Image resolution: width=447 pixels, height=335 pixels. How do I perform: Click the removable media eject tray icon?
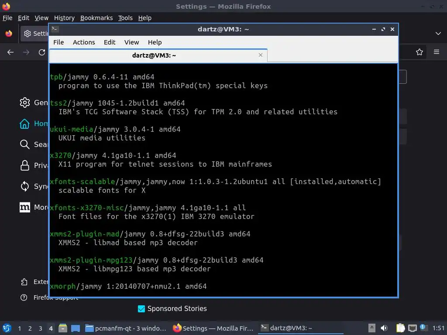371,328
